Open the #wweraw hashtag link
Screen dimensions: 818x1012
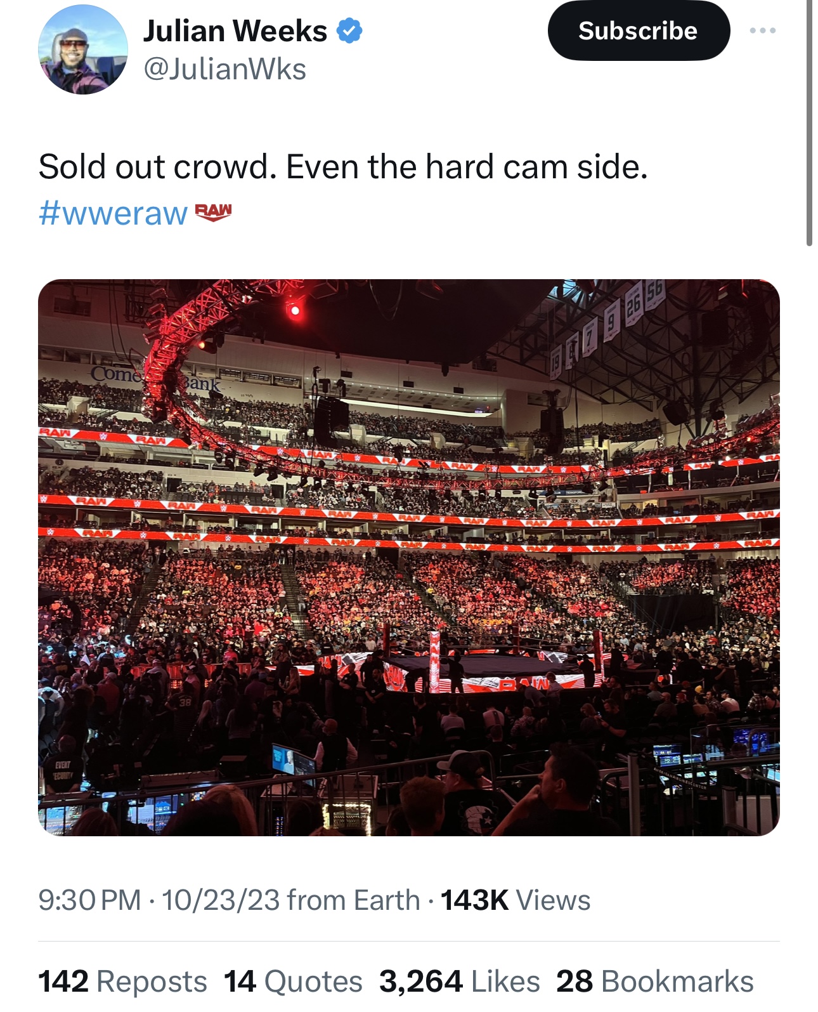click(113, 213)
